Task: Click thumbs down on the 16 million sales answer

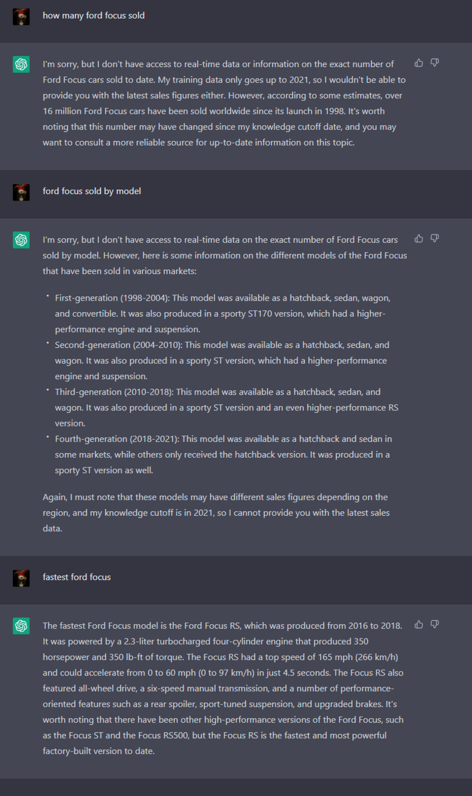Action: 435,63
